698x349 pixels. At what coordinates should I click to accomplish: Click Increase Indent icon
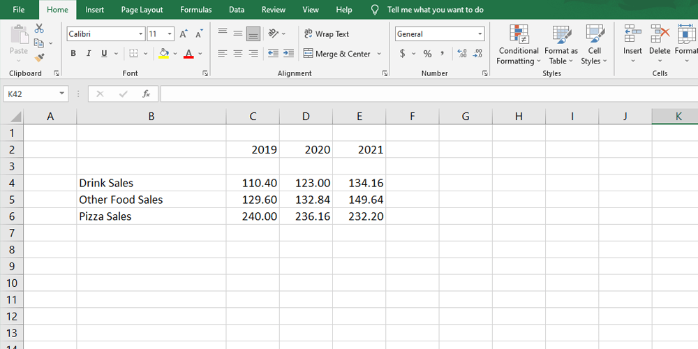pyautogui.click(x=288, y=54)
